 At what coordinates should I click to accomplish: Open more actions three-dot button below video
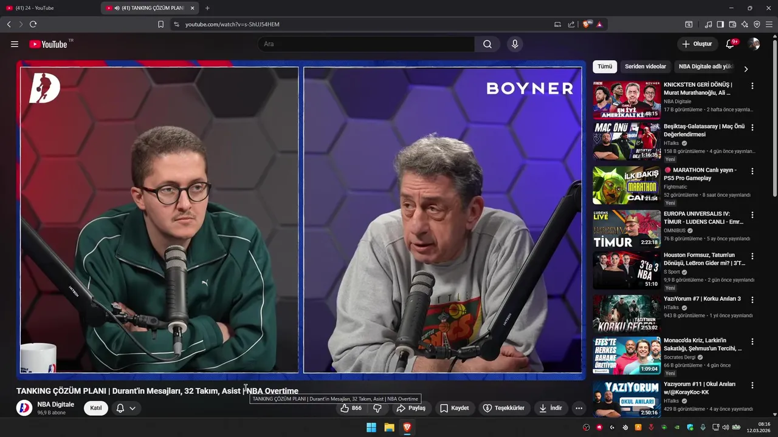click(579, 408)
